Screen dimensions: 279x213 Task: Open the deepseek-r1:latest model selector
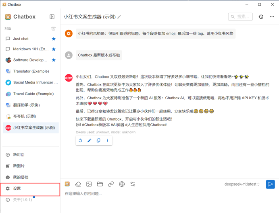point(242,184)
